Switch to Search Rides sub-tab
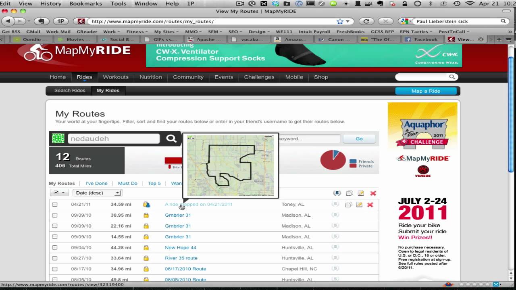The height and width of the screenshot is (290, 516). click(x=70, y=91)
